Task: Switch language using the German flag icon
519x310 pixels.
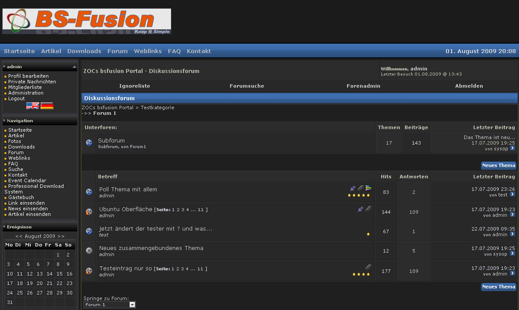Action: (47, 106)
